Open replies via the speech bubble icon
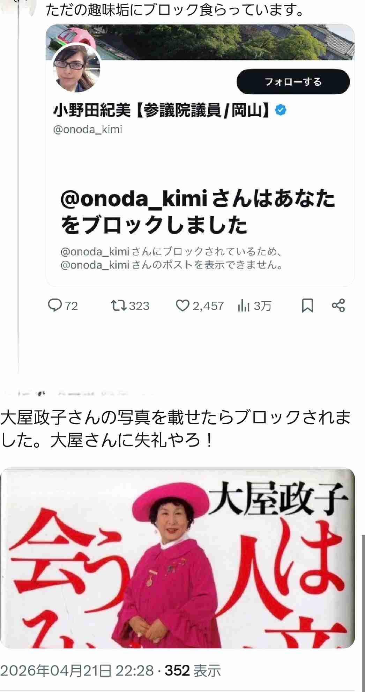Viewport: 365px width, 692px height. (x=54, y=305)
